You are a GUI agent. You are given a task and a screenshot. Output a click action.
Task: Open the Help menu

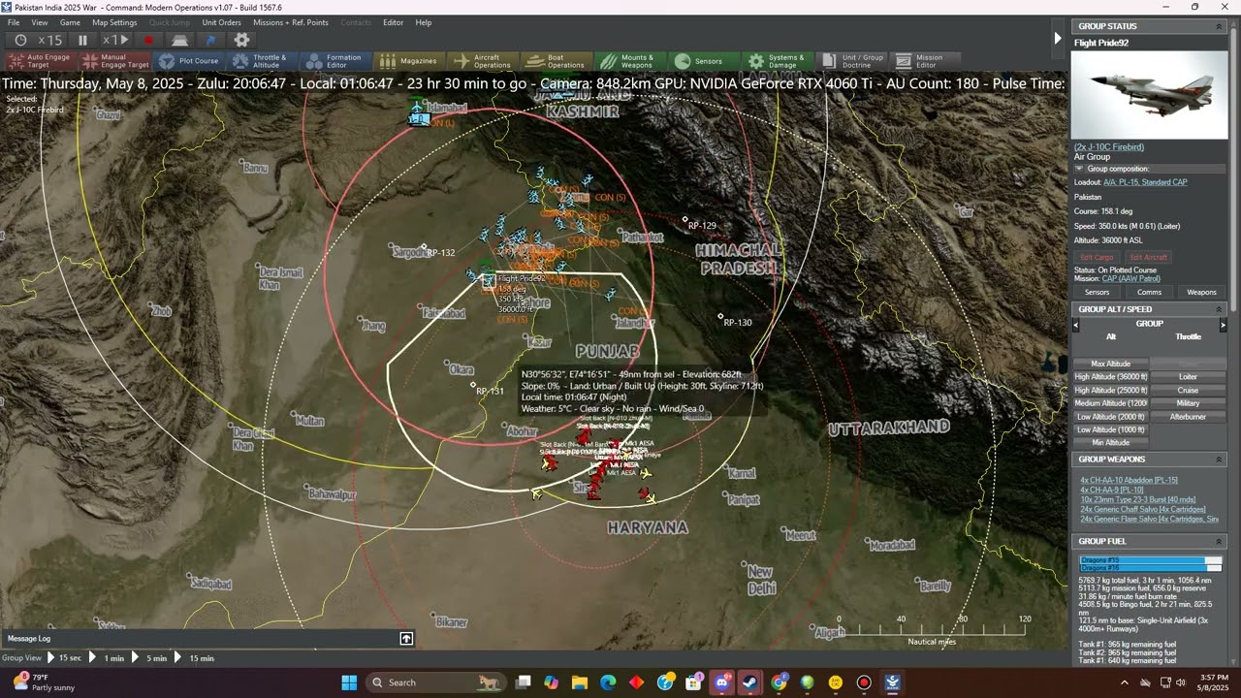point(424,22)
